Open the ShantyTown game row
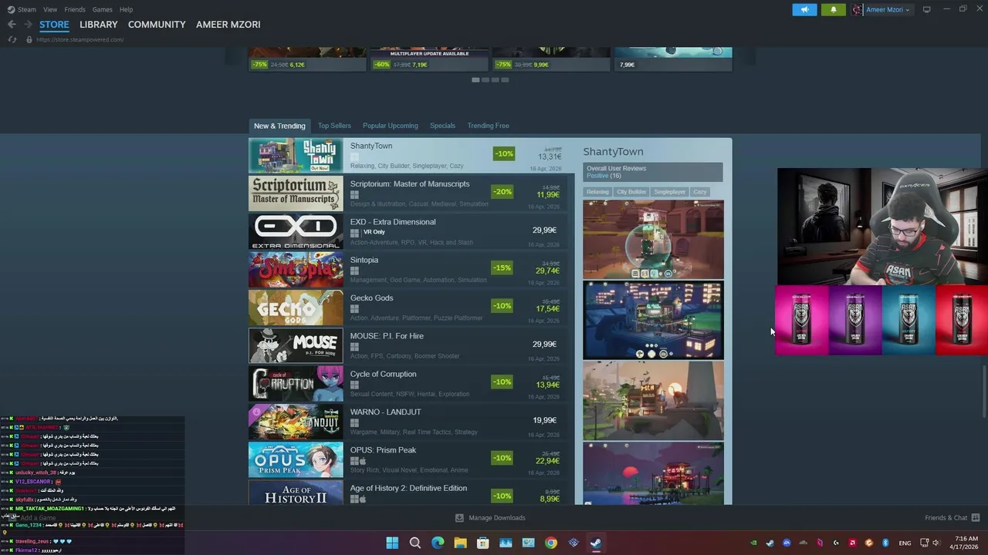Screen dimensions: 988x555 click(412, 156)
